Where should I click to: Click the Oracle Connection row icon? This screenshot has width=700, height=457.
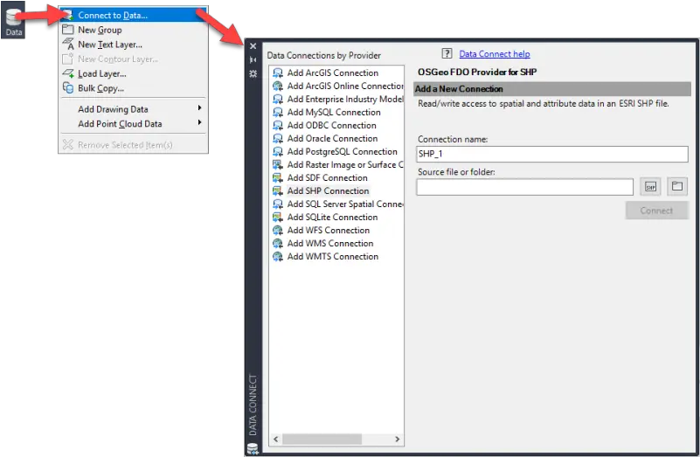point(278,138)
